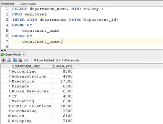Click the sort arrows icon beside DEPARTMENT_NAME
This screenshot has height=124, width=163.
tap(13, 66)
